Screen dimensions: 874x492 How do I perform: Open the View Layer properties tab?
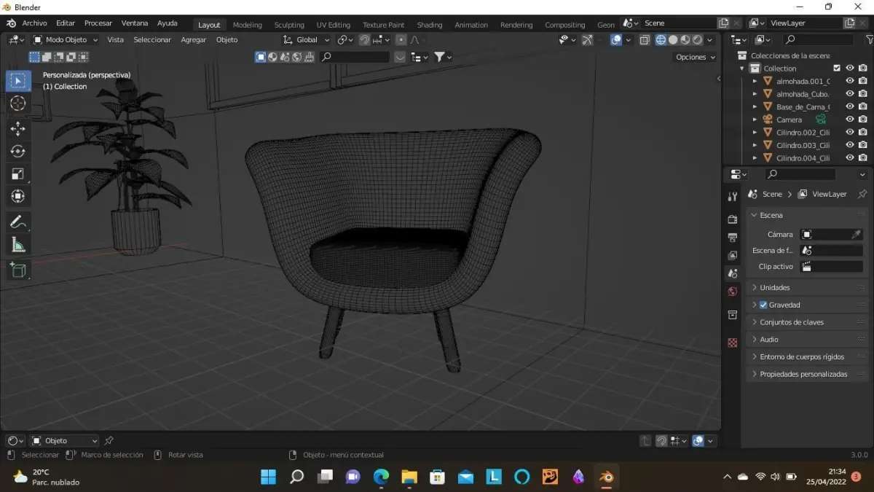(x=733, y=255)
